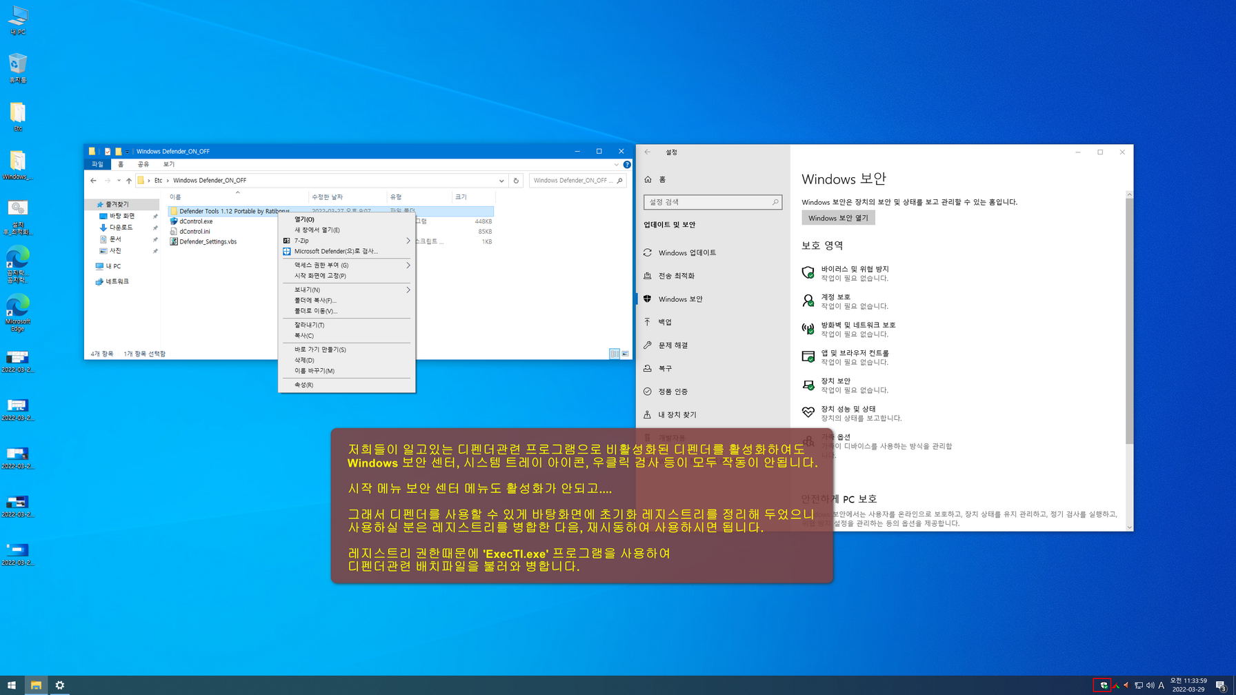The width and height of the screenshot is (1236, 695).
Task: Open the notification center icon
Action: pos(1220,685)
